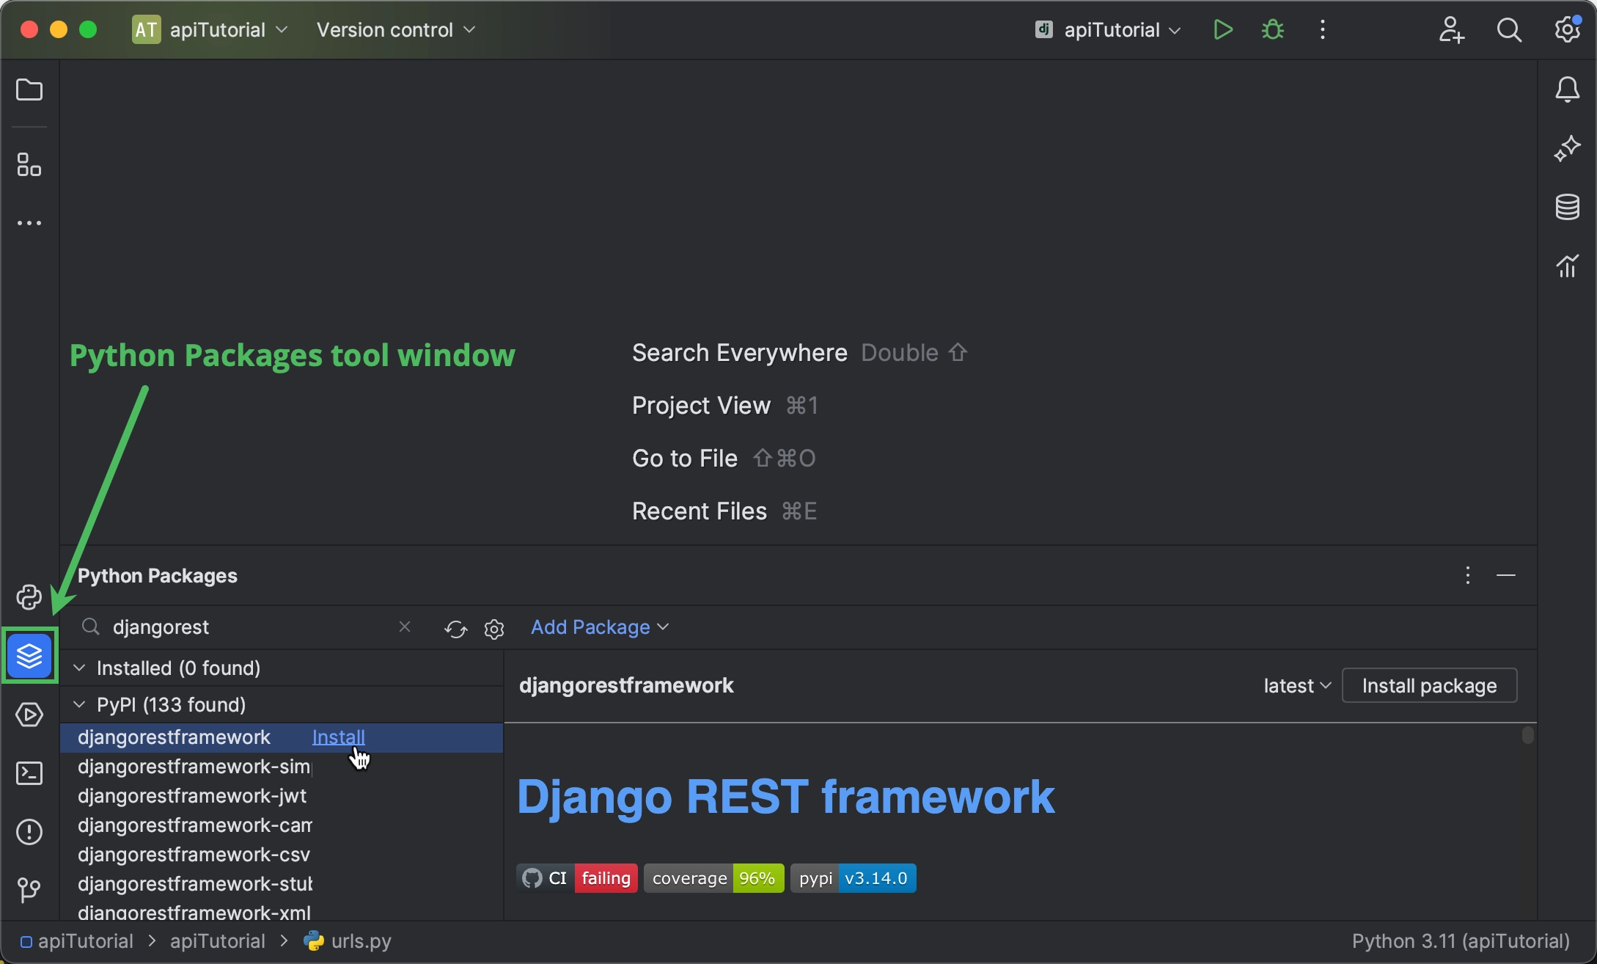Select the djangorestframework package row

[x=282, y=737]
